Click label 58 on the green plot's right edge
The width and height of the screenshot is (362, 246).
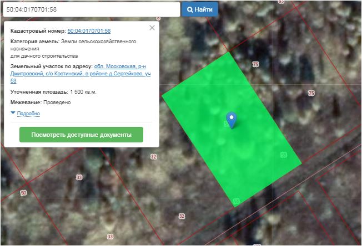pos(284,155)
